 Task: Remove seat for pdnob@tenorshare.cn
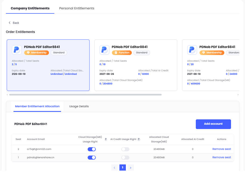coord(222,157)
